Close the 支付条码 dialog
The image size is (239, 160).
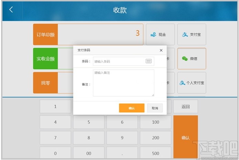(x=161, y=50)
